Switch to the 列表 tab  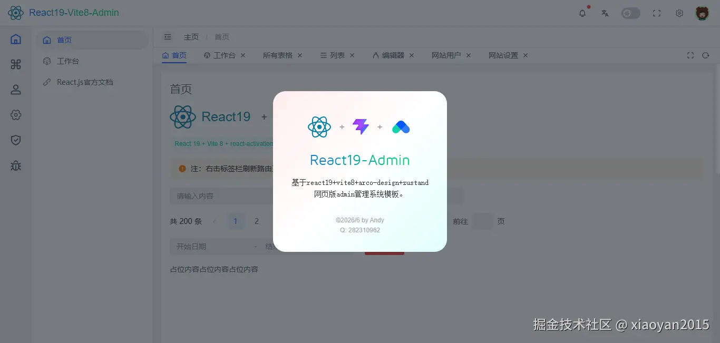pos(333,55)
